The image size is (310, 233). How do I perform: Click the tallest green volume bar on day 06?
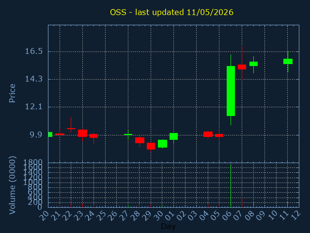point(231,185)
